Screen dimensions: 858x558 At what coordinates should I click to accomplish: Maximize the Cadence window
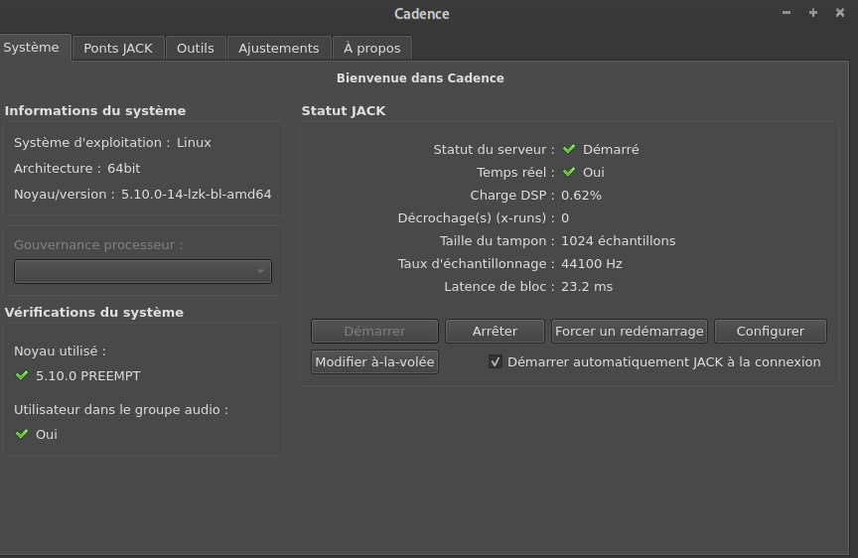click(x=813, y=13)
